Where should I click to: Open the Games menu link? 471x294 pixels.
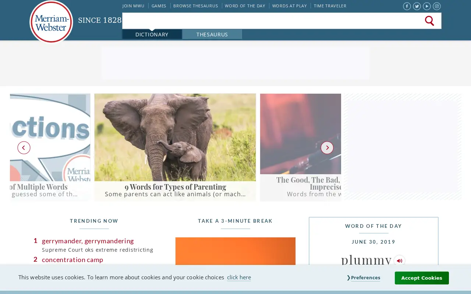pos(159,6)
